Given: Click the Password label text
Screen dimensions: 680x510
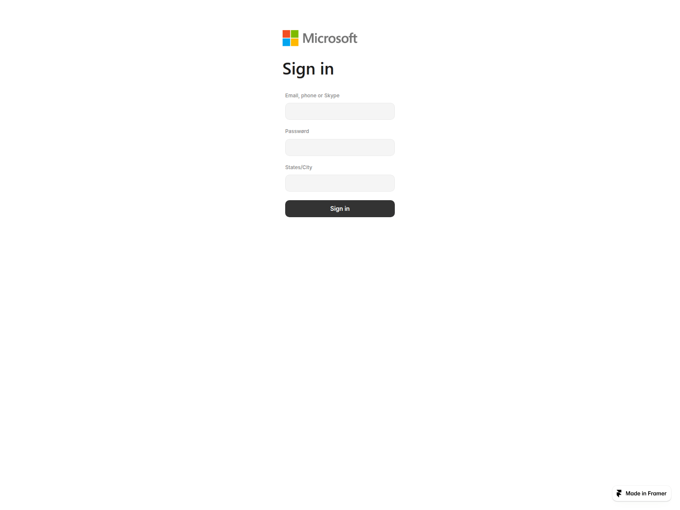Looking at the screenshot, I should [x=297, y=131].
